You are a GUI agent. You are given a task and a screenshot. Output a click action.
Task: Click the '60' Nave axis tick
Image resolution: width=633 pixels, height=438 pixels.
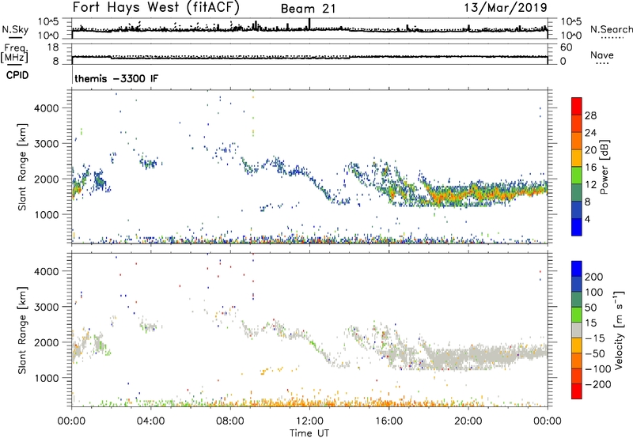[x=566, y=47]
